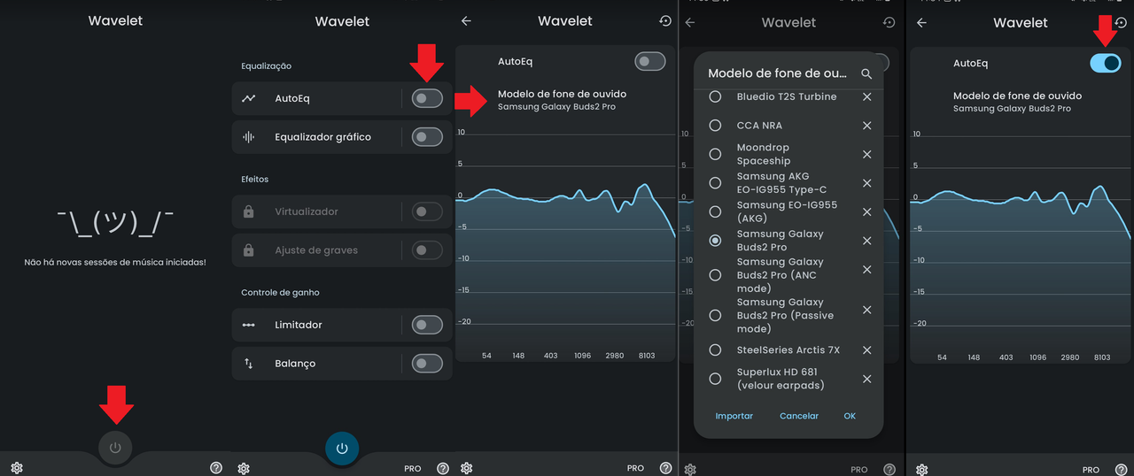Open settings gear on the AutoEq-on screen
Image resolution: width=1134 pixels, height=476 pixels.
921,469
